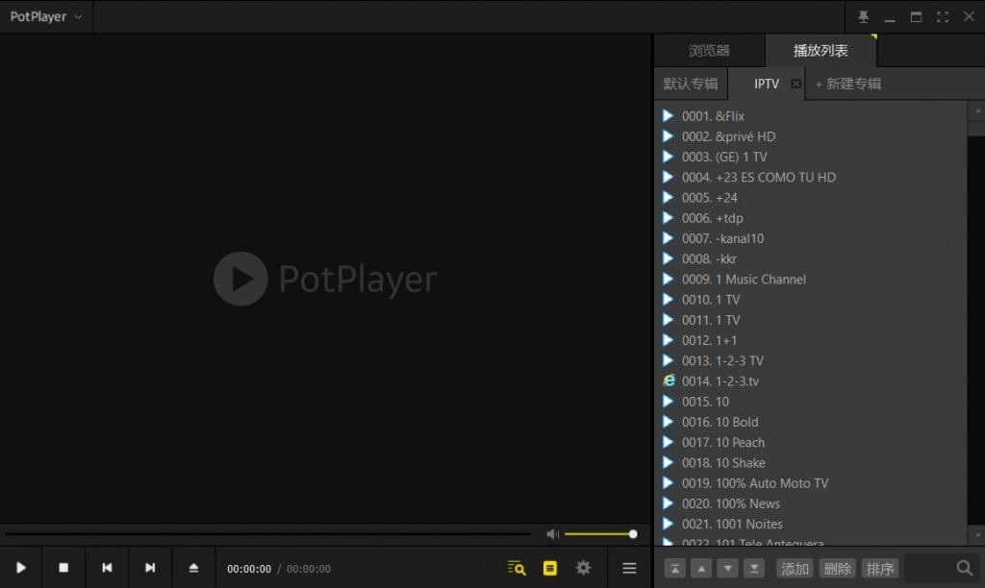Select the 默认专辑 album tab

pos(691,85)
